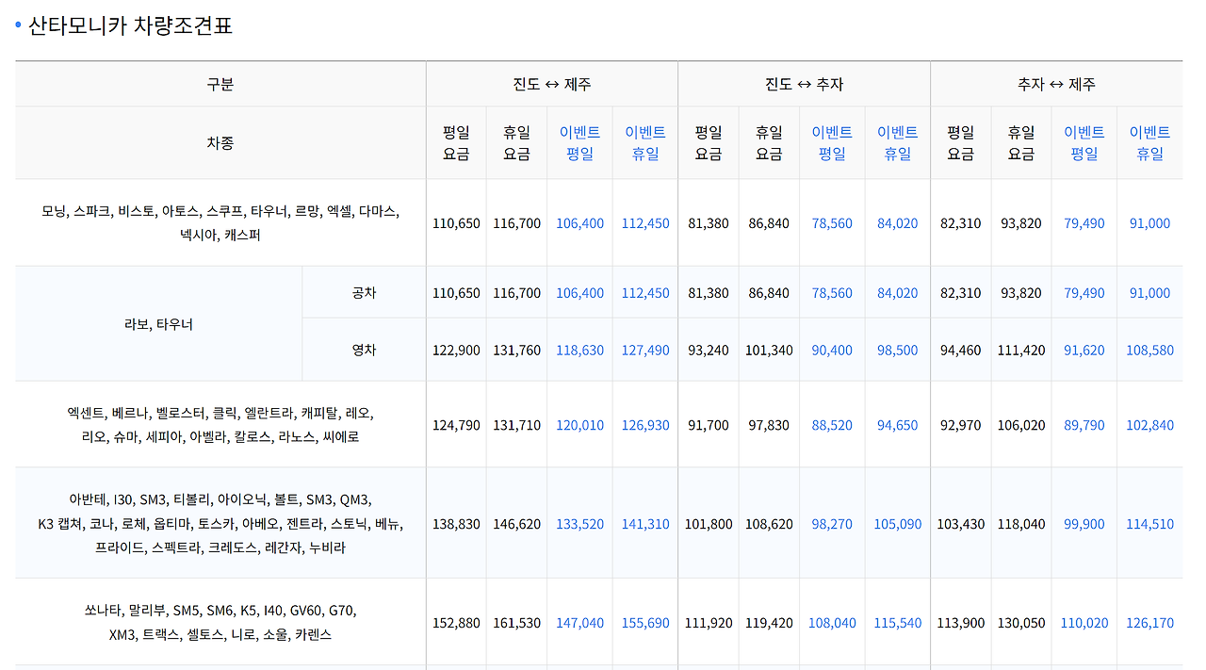Click the 105,090 event fare

click(898, 524)
